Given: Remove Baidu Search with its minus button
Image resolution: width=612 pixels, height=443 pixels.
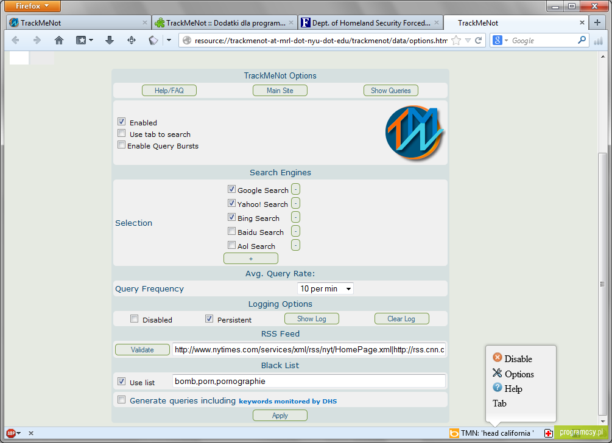Looking at the screenshot, I should [x=295, y=231].
